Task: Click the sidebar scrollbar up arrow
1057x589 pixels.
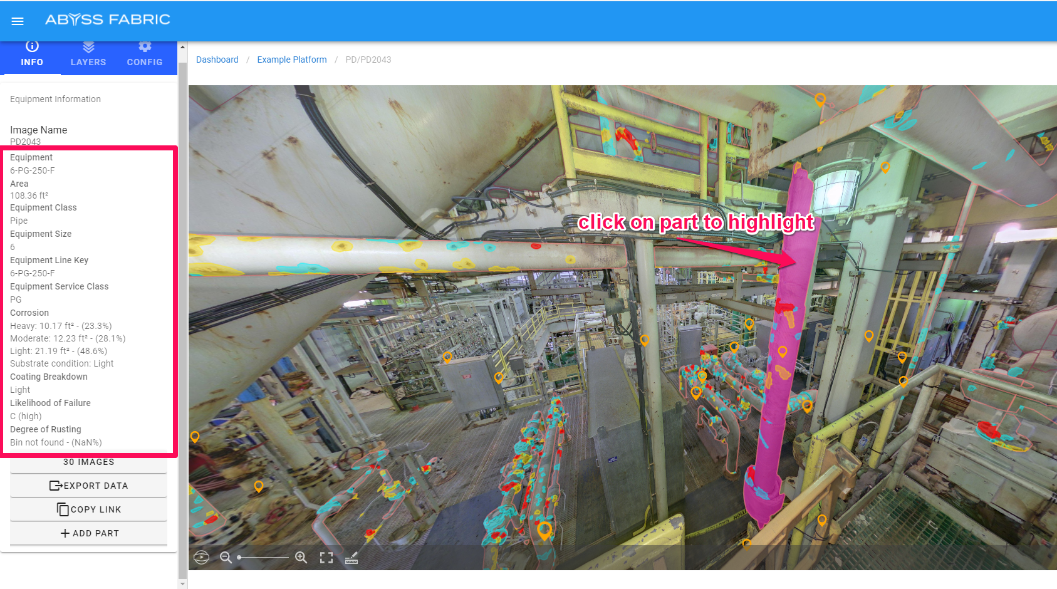Action: (x=182, y=47)
